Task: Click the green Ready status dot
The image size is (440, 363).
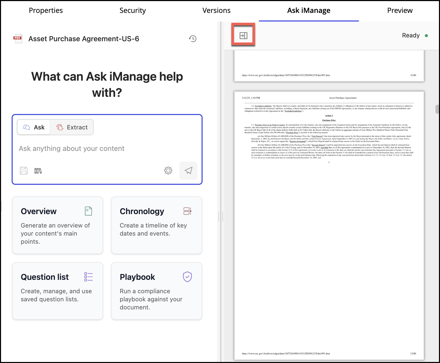Action: (426, 36)
